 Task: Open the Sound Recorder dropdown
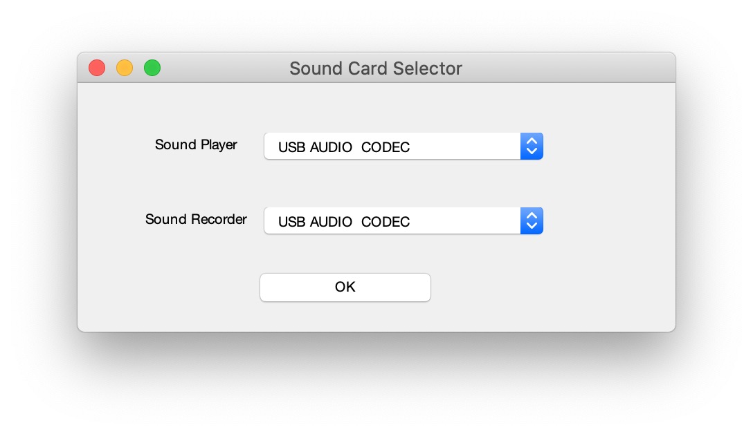click(403, 221)
